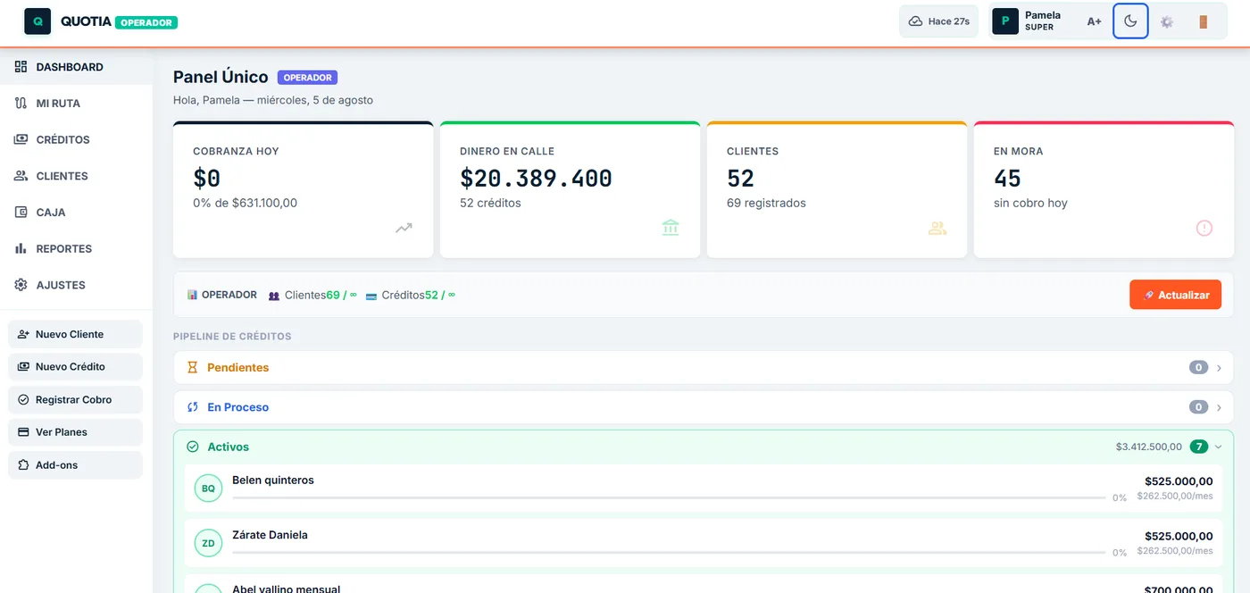The image size is (1250, 593).
Task: Open settings via header gear icon
Action: coord(1167,21)
